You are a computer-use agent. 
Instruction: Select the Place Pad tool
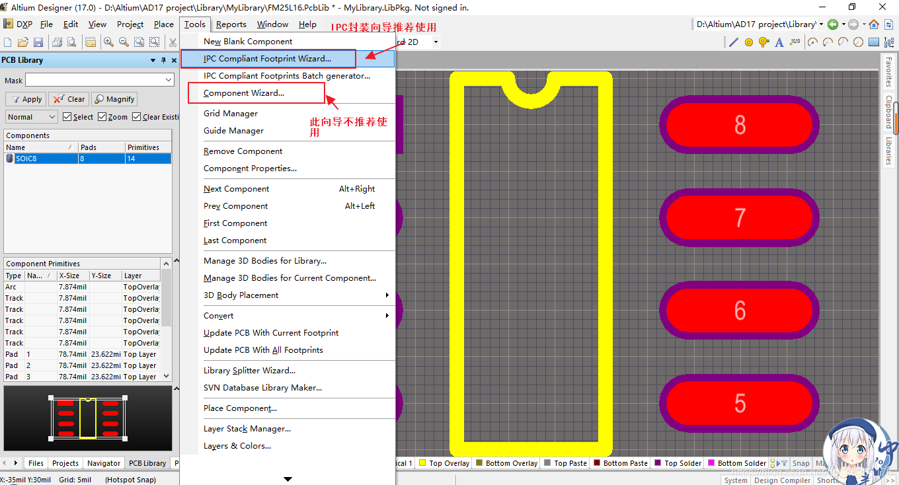[749, 42]
